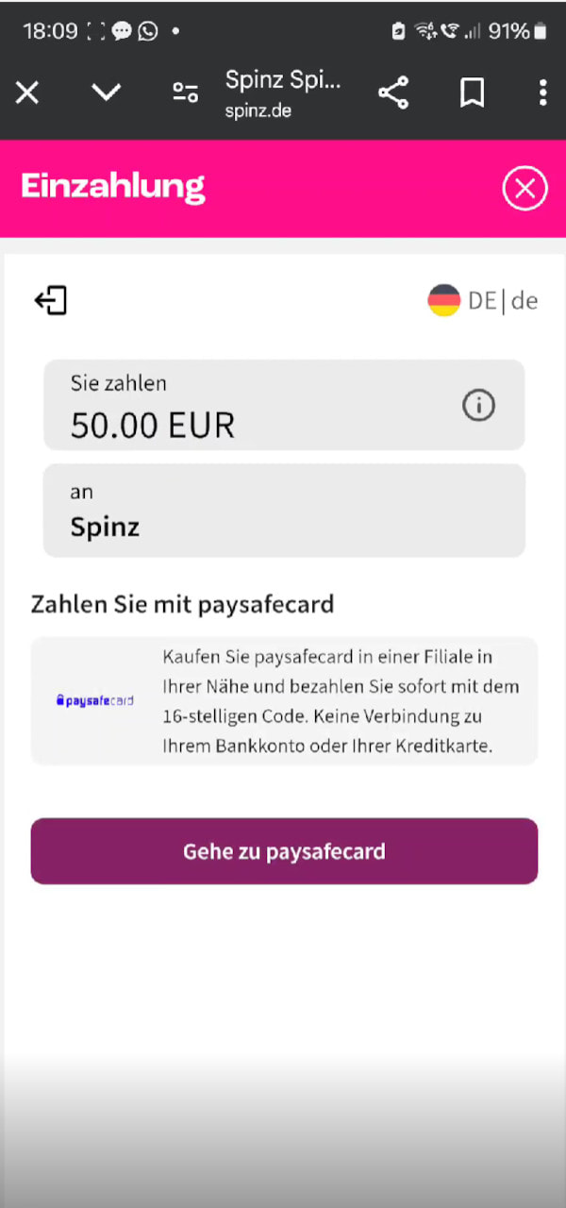This screenshot has width=566, height=1208.
Task: Open the DE|de language selector
Action: pos(482,301)
